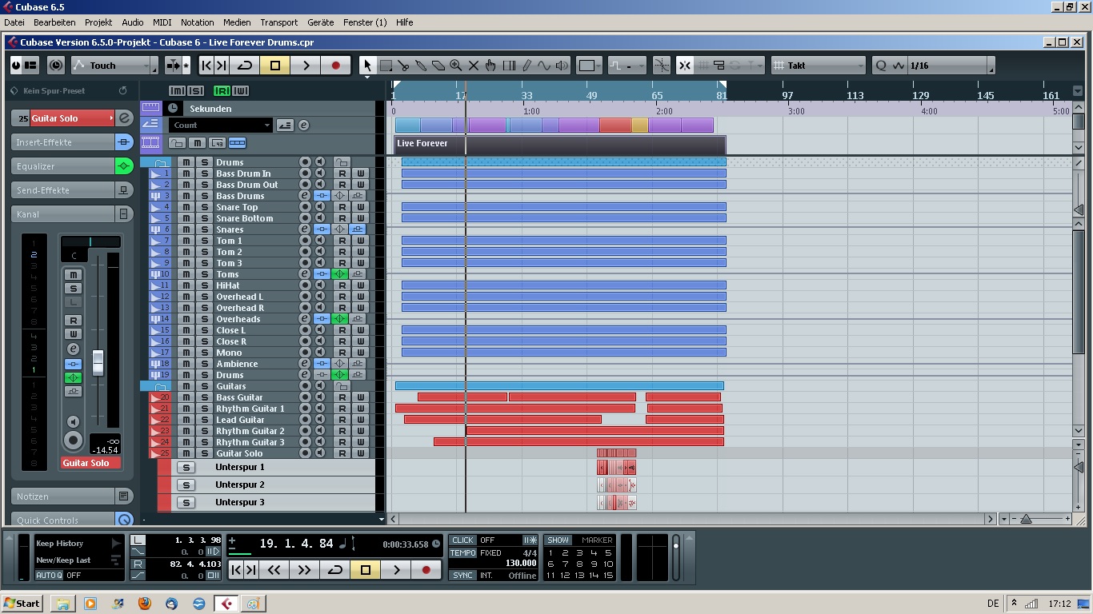Open Firefox from the Windows taskbar
This screenshot has height=614, width=1093.
(x=145, y=604)
